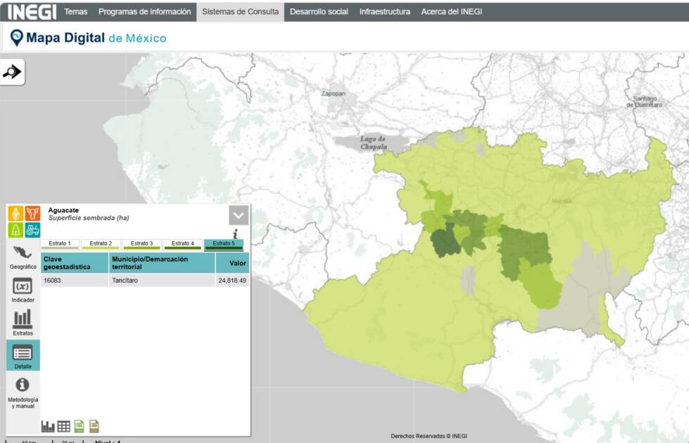Open the map search magnifier tool

[x=12, y=72]
